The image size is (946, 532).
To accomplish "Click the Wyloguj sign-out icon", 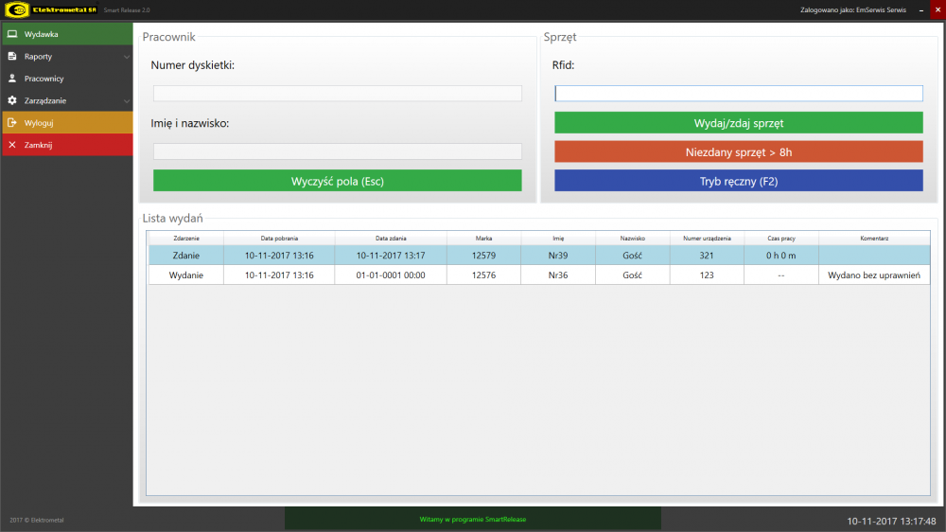I will click(12, 123).
